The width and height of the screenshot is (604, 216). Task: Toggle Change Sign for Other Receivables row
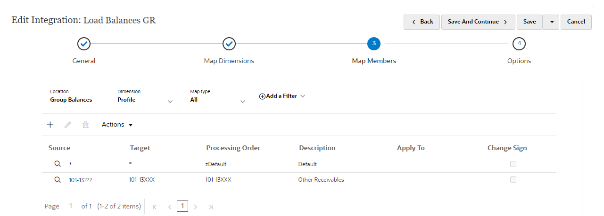point(513,180)
